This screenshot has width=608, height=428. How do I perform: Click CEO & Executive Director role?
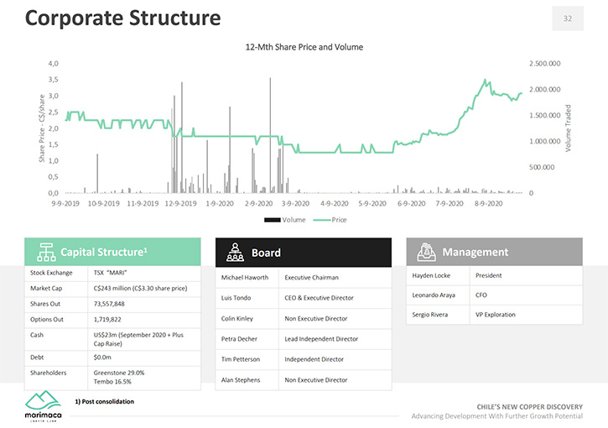320,298
